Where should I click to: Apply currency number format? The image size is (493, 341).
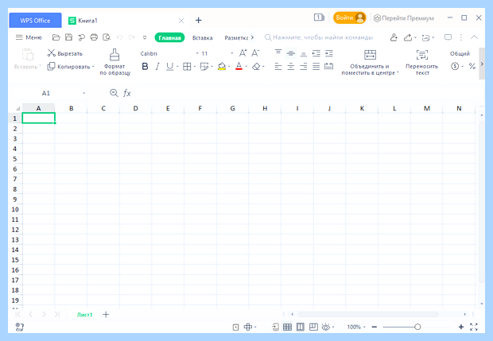tap(455, 66)
